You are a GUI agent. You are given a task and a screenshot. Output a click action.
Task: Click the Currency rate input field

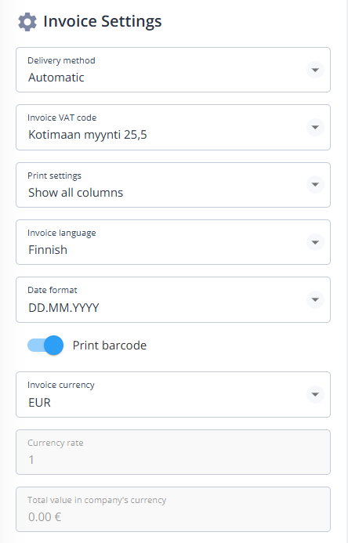pos(173,452)
